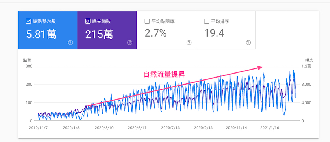Select the 19.4 average position value

[214, 33]
